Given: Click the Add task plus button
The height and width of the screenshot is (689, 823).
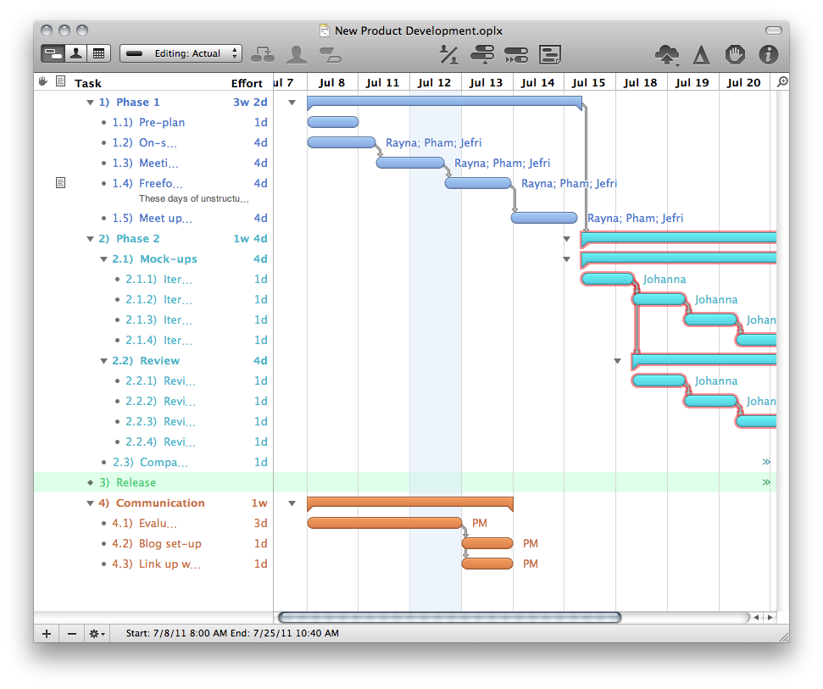Looking at the screenshot, I should click(47, 633).
